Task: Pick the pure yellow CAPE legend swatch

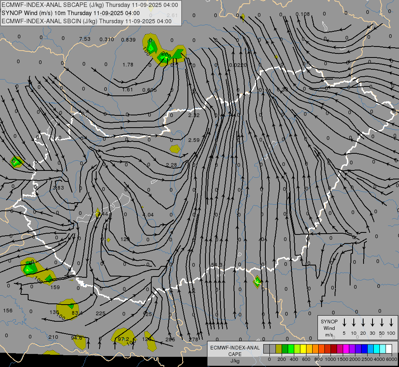Action: click(x=303, y=349)
